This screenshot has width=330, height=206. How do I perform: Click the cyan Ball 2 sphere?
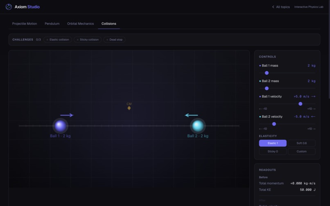click(x=198, y=126)
